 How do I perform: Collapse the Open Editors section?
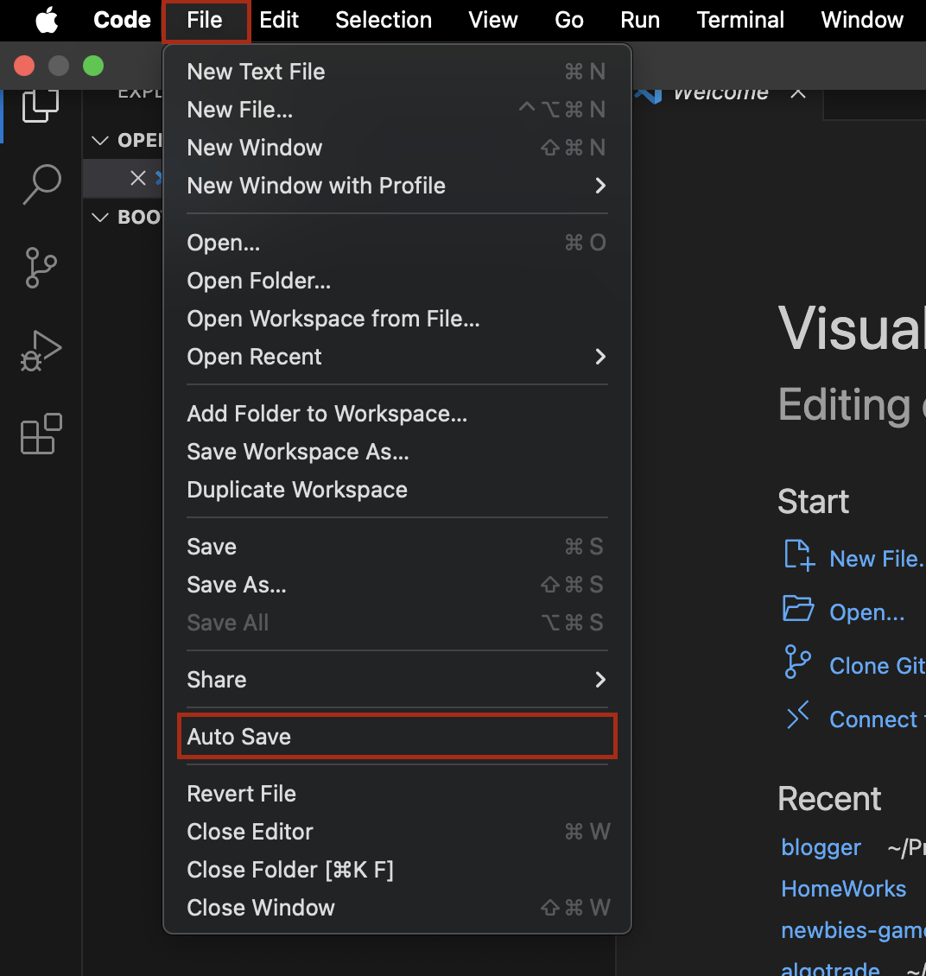click(x=100, y=140)
